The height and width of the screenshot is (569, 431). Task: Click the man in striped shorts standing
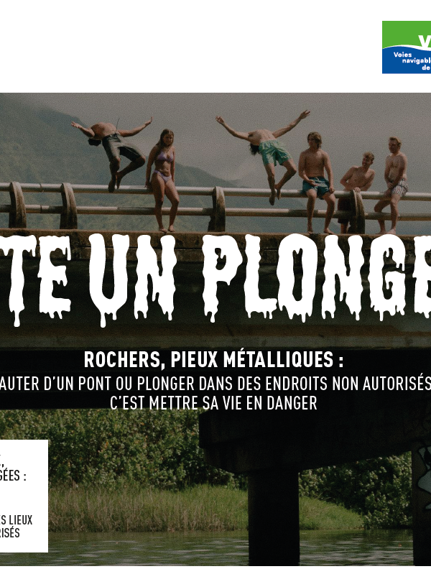393,185
